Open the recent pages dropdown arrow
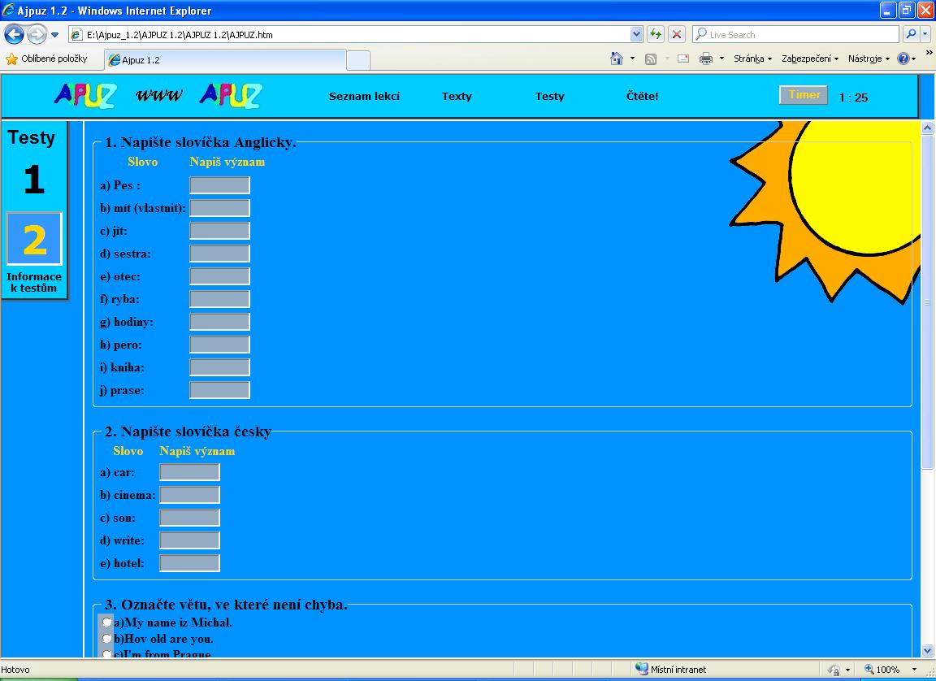 (x=55, y=35)
